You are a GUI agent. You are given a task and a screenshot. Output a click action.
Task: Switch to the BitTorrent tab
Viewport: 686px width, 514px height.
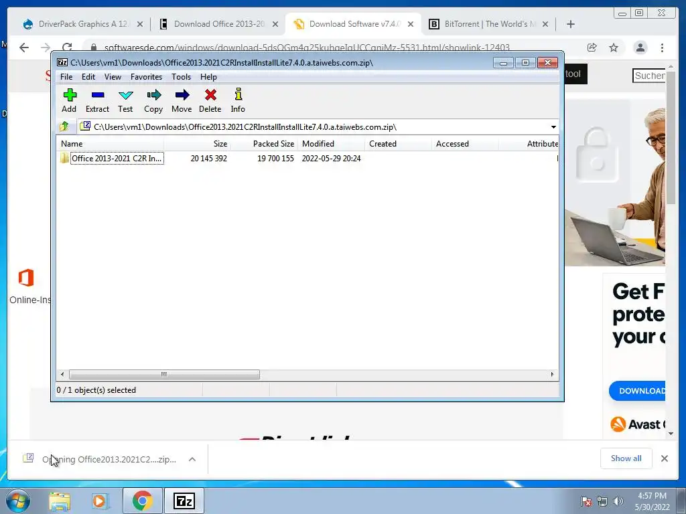point(489,24)
